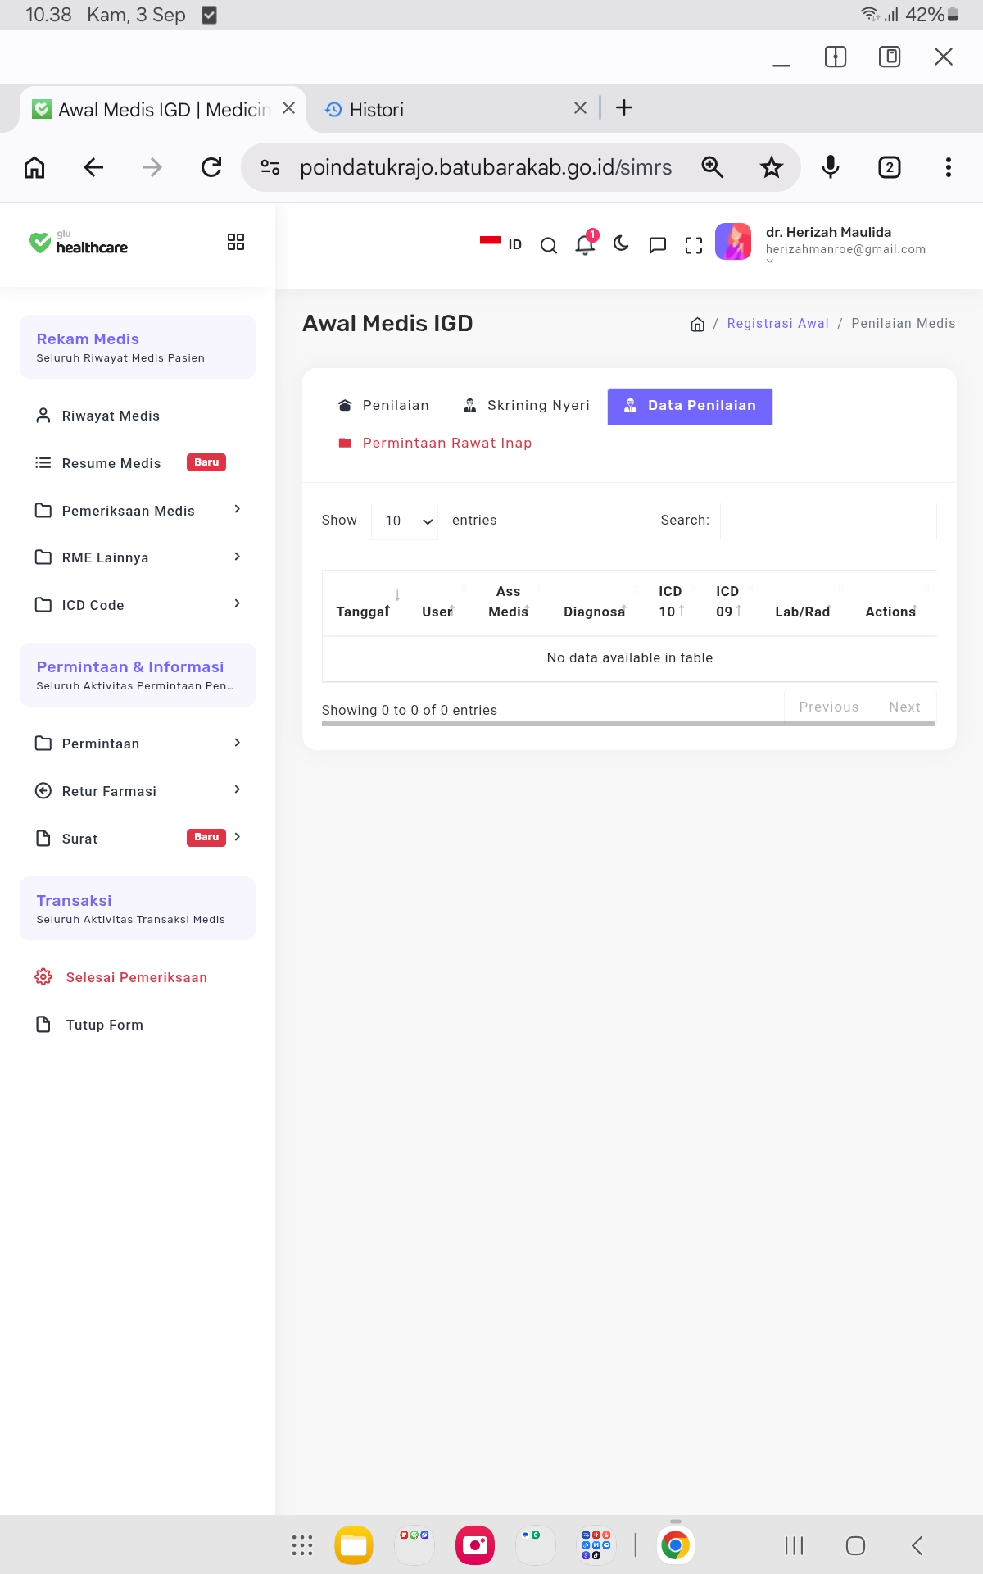Click the horizontal table scrollbar
The width and height of the screenshot is (983, 1574).
pyautogui.click(x=628, y=724)
